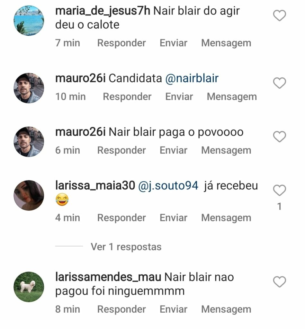The height and width of the screenshot is (329, 305).
Task: Tap heart on "Nair blair paga o povoooo" comment
Action: pos(279,137)
